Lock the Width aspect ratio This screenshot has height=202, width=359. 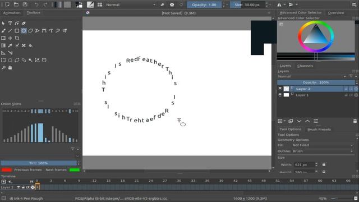click(x=324, y=164)
